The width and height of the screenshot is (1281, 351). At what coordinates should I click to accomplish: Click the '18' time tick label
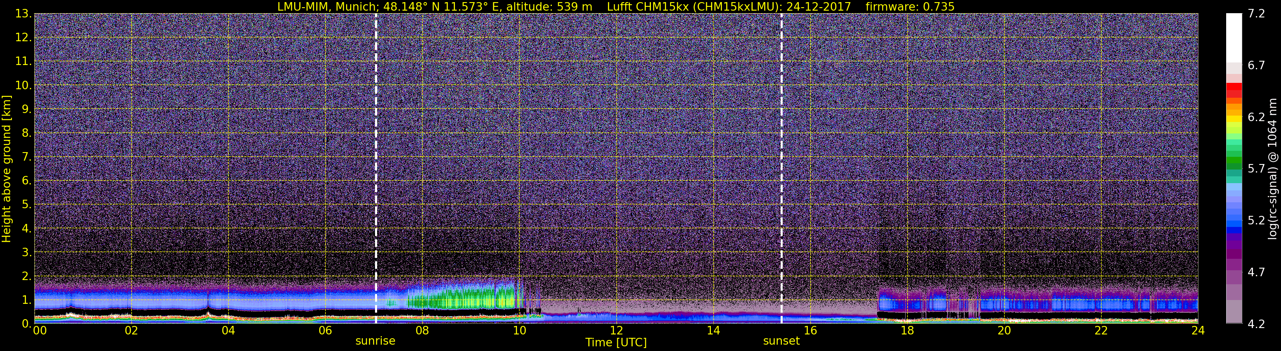tap(907, 331)
